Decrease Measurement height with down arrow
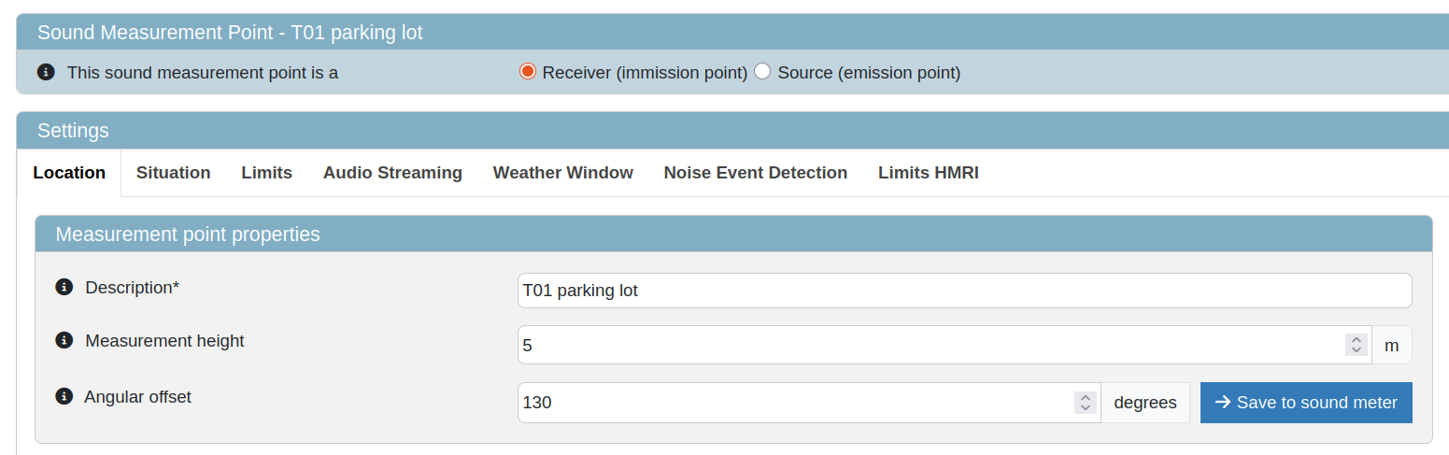The image size is (1449, 455). point(1357,350)
